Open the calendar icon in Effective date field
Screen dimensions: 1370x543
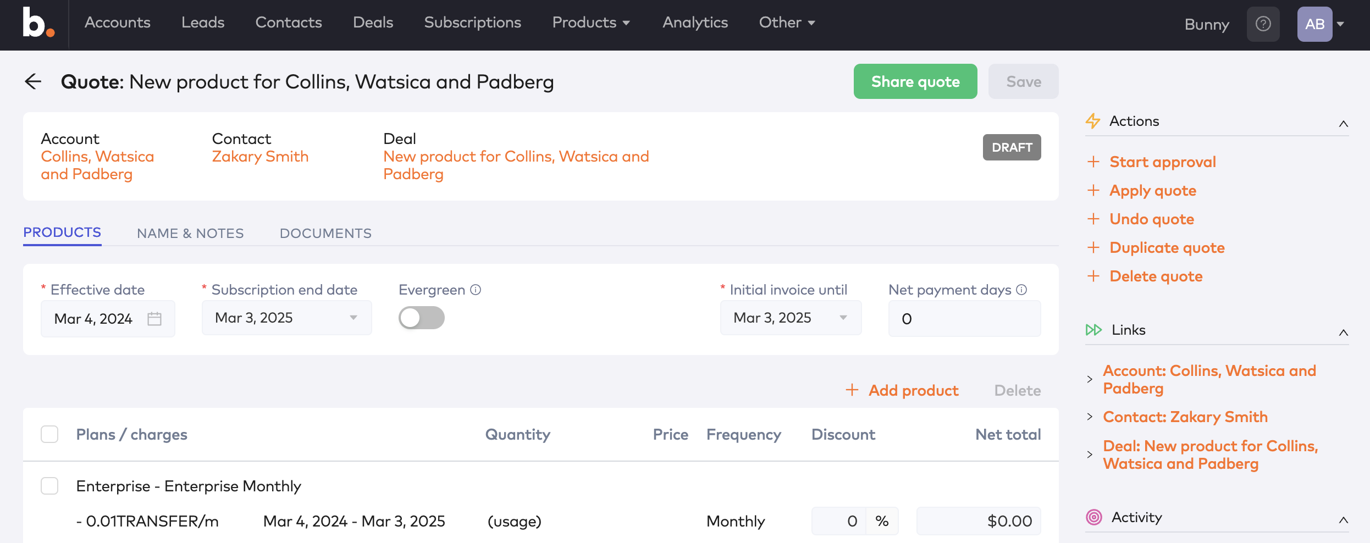click(156, 318)
